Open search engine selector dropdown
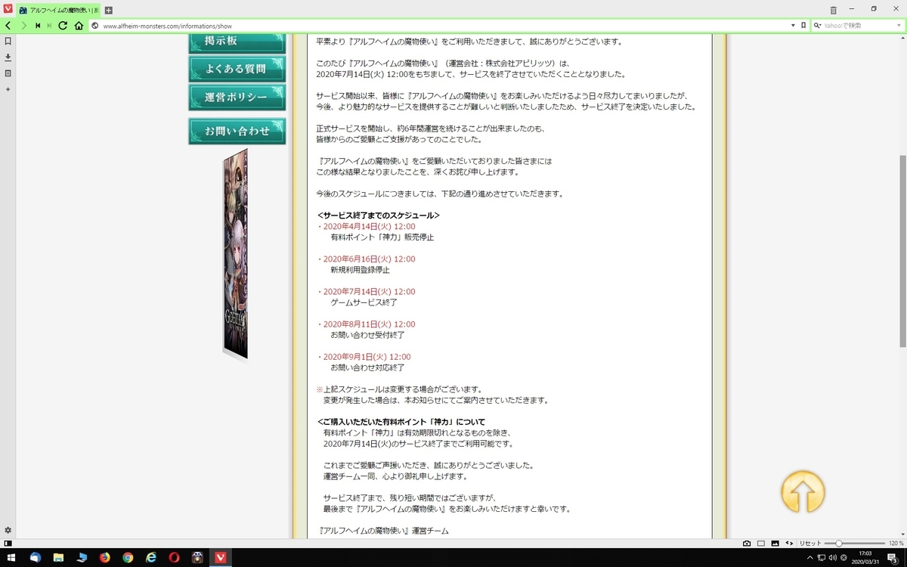Image resolution: width=907 pixels, height=567 pixels. point(818,26)
